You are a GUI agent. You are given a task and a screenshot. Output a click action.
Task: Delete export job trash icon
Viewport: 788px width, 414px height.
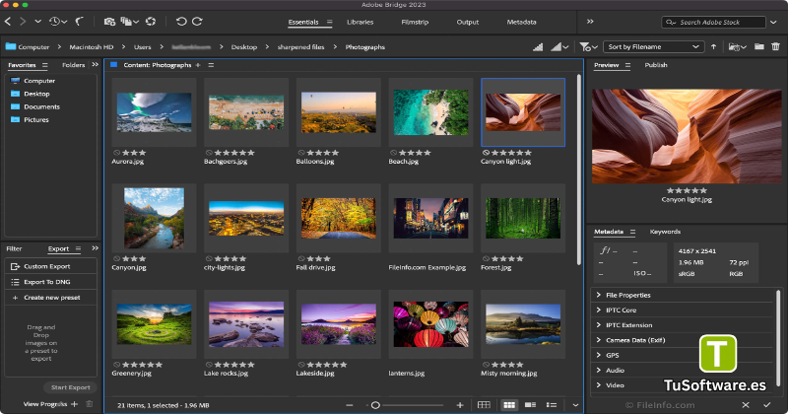click(x=89, y=404)
